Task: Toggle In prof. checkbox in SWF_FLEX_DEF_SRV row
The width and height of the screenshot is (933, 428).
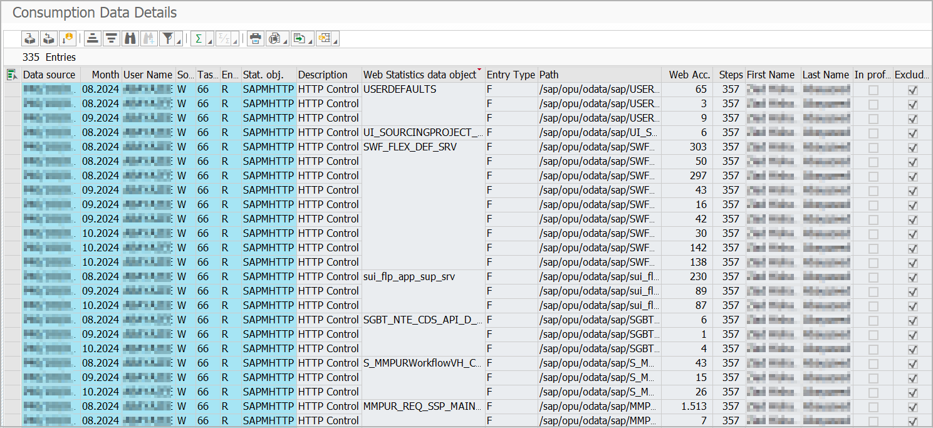Action: tap(873, 147)
